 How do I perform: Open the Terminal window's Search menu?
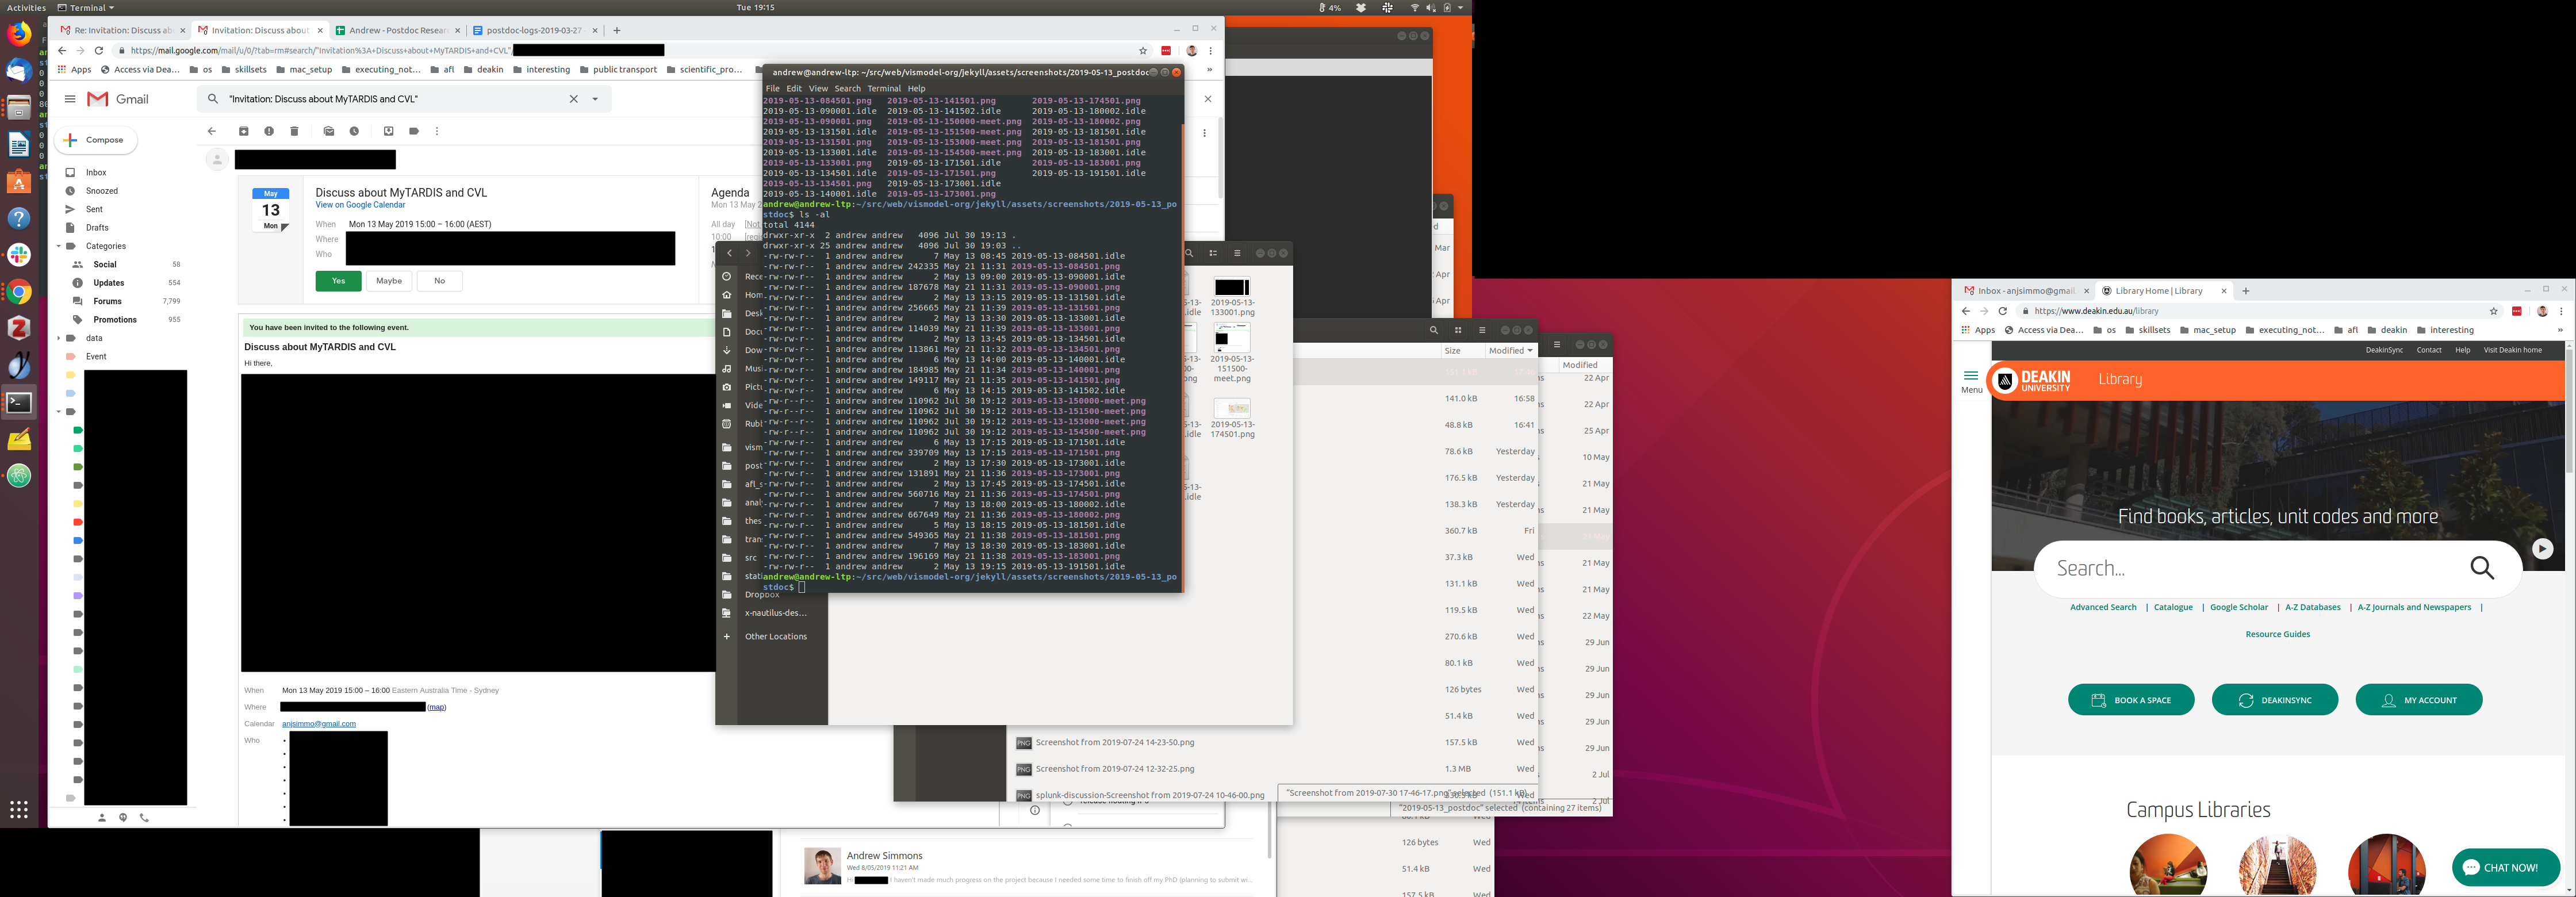(847, 88)
